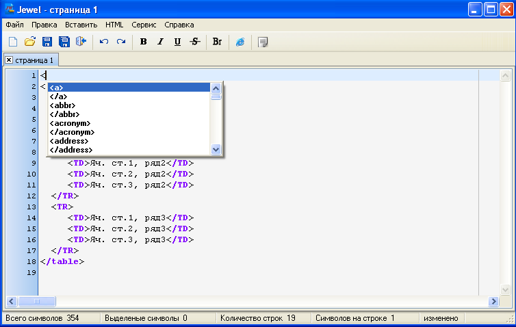
Task: Apply strikethrough formatting
Action: pos(194,42)
